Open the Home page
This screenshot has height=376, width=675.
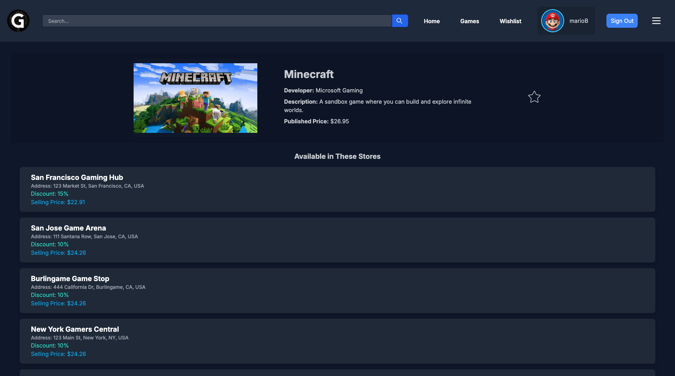[431, 21]
